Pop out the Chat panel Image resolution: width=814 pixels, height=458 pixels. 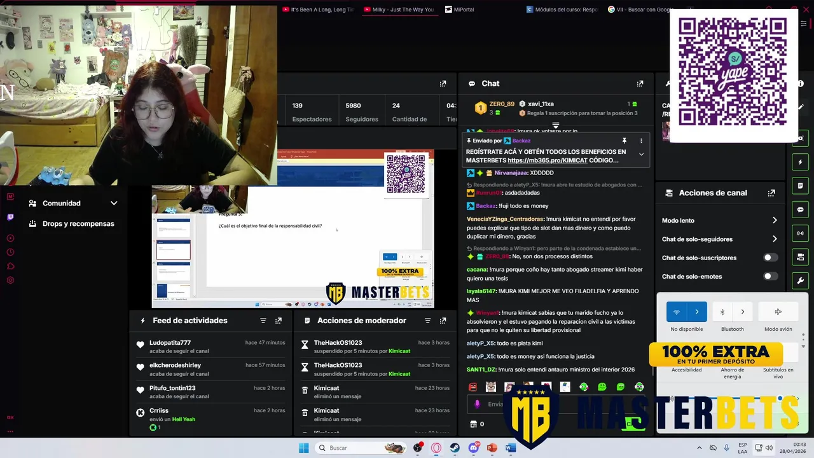coord(640,83)
